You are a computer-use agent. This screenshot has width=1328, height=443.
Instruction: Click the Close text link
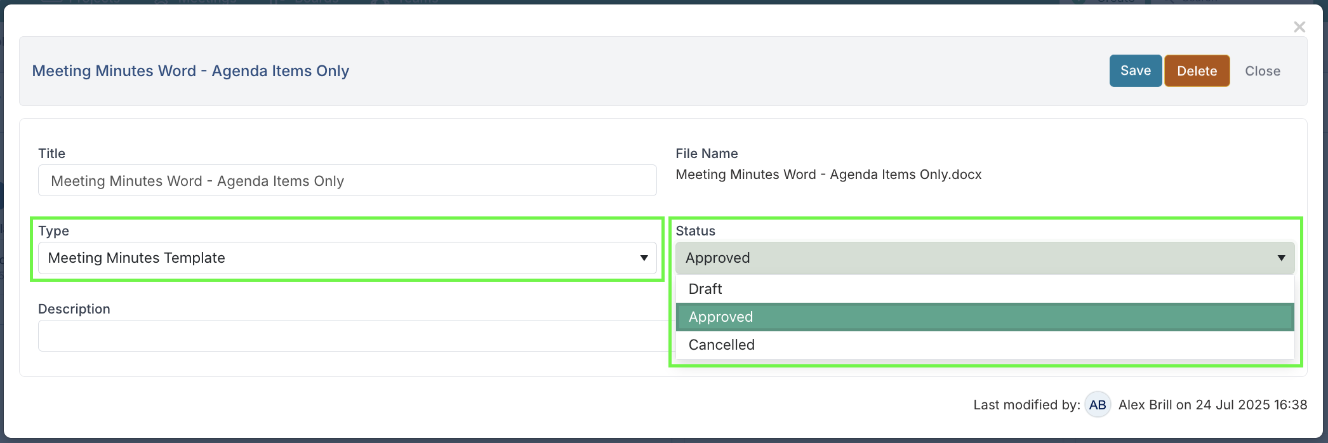[x=1262, y=71]
